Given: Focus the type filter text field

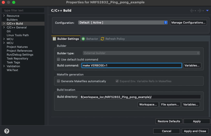Looking at the screenshot, I should (23, 10).
